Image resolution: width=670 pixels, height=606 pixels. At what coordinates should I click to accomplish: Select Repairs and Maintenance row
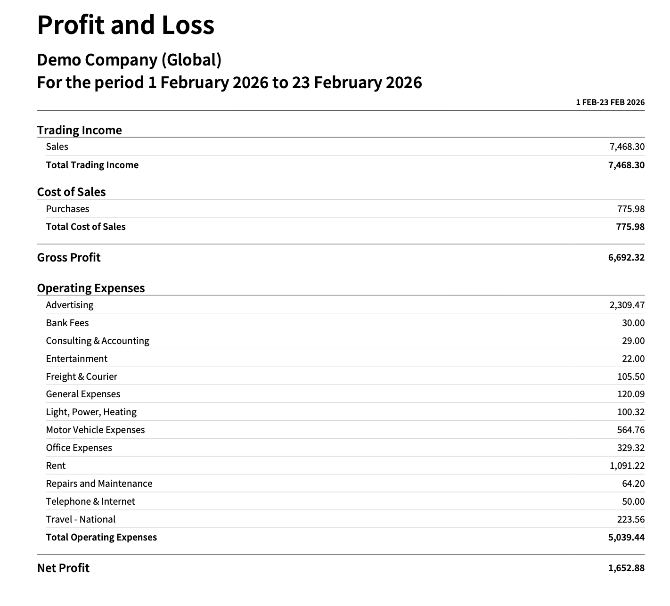pyautogui.click(x=341, y=483)
